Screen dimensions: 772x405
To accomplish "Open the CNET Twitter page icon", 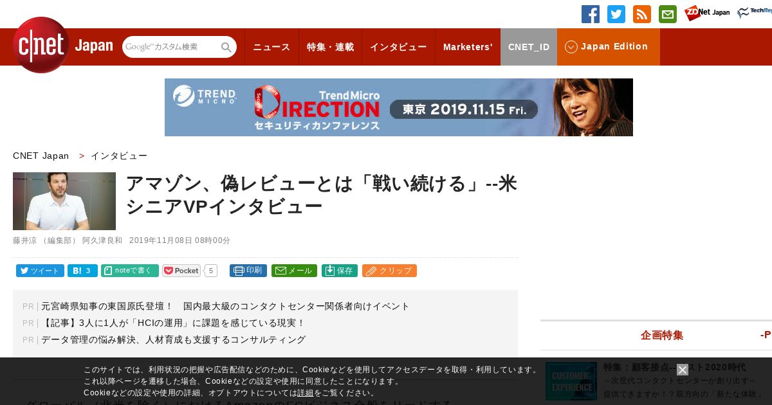I will (x=616, y=14).
